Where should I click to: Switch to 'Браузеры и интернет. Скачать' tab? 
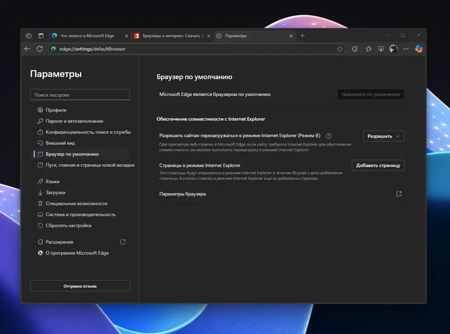click(173, 36)
